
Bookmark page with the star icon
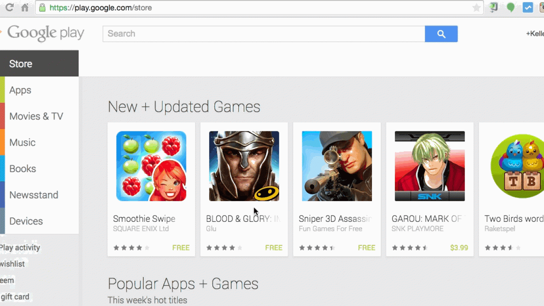pos(476,8)
